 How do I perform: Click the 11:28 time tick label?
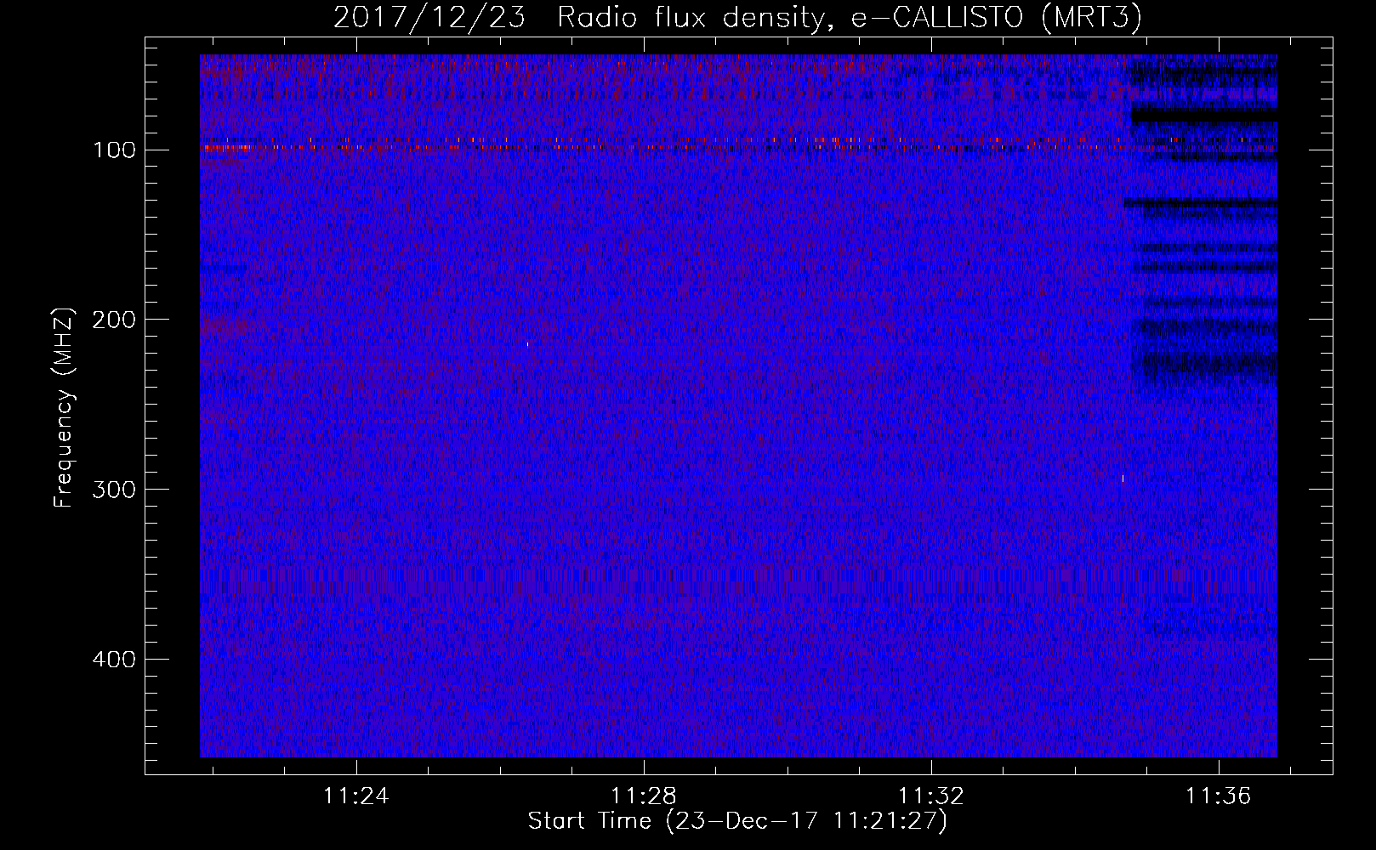[643, 796]
